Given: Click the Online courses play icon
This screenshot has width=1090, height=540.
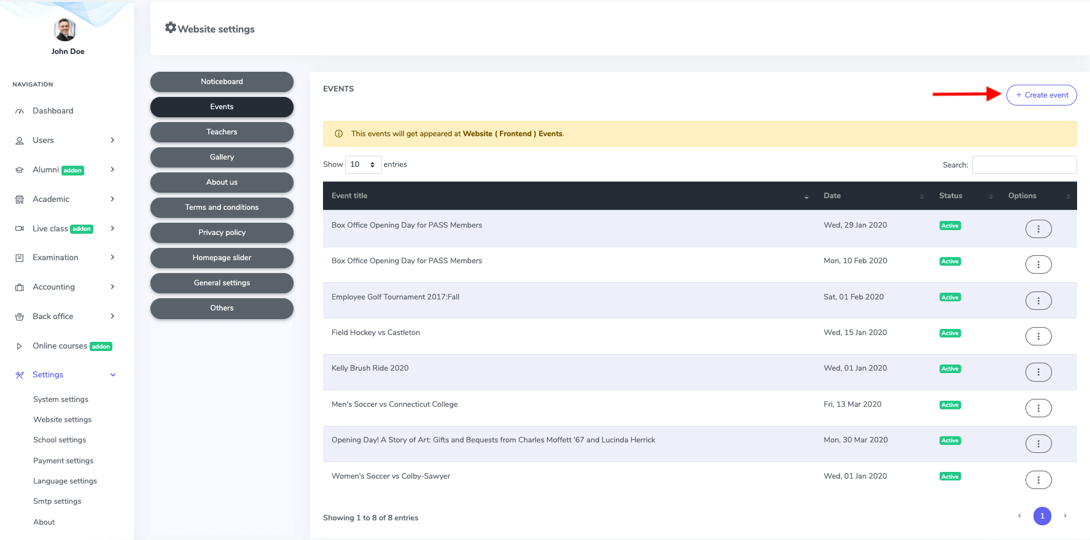Looking at the screenshot, I should click(x=20, y=346).
